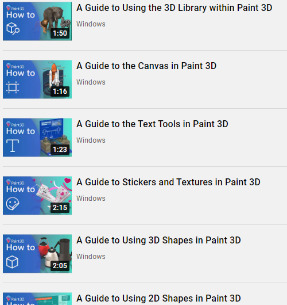Open "A Guide to the Canvas in Paint 3D"
The width and height of the screenshot is (287, 305).
tap(146, 66)
